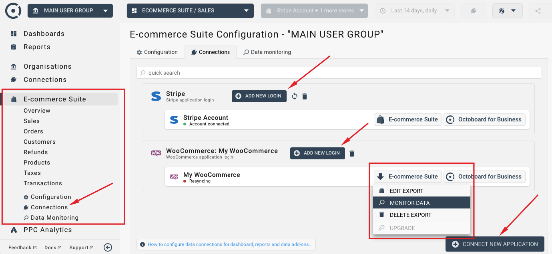Click the Docs link
The width and height of the screenshot is (552, 254).
pos(53,248)
